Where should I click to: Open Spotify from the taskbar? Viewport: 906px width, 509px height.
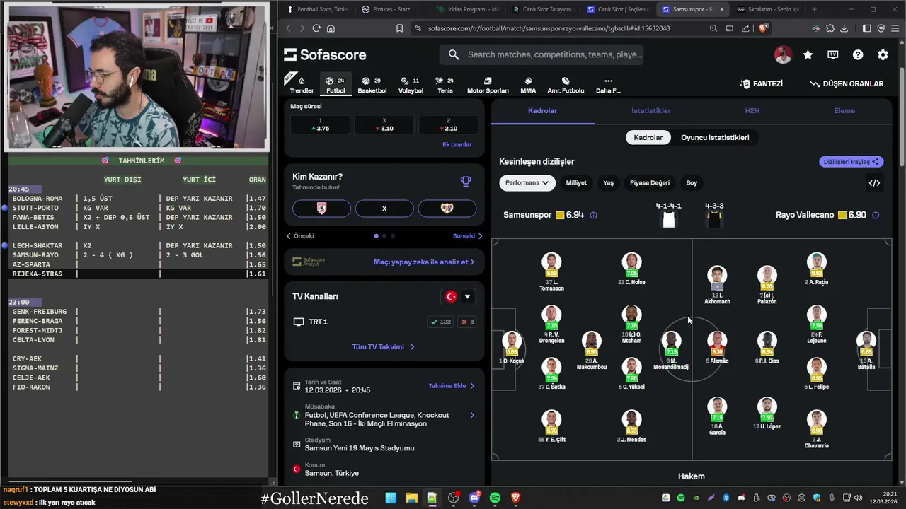coord(495,498)
